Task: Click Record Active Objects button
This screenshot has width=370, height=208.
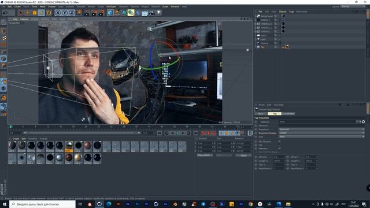Action: 203,133
